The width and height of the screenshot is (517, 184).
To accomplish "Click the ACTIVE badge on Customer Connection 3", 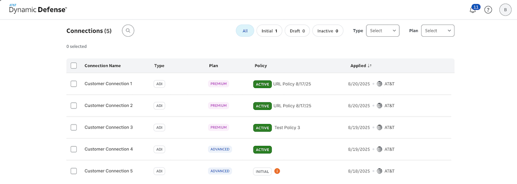I will tap(263, 128).
